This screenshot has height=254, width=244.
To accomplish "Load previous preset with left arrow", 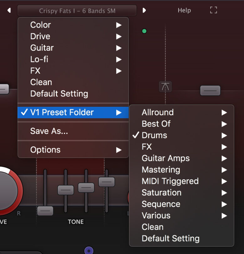I will point(9,10).
